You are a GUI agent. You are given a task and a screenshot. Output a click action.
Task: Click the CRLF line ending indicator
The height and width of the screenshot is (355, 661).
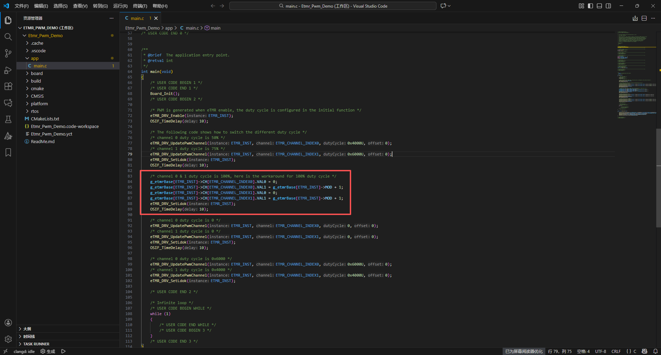[616, 351]
